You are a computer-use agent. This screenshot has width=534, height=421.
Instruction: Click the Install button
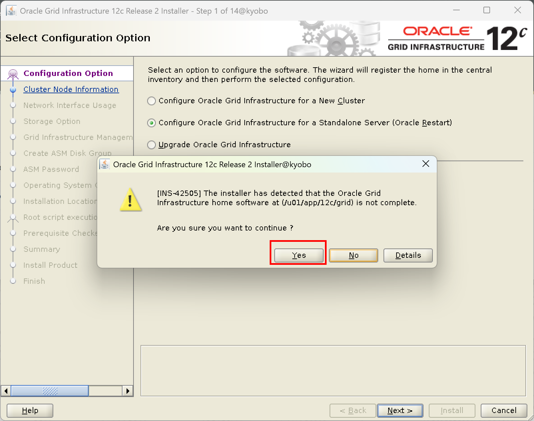[x=452, y=411]
